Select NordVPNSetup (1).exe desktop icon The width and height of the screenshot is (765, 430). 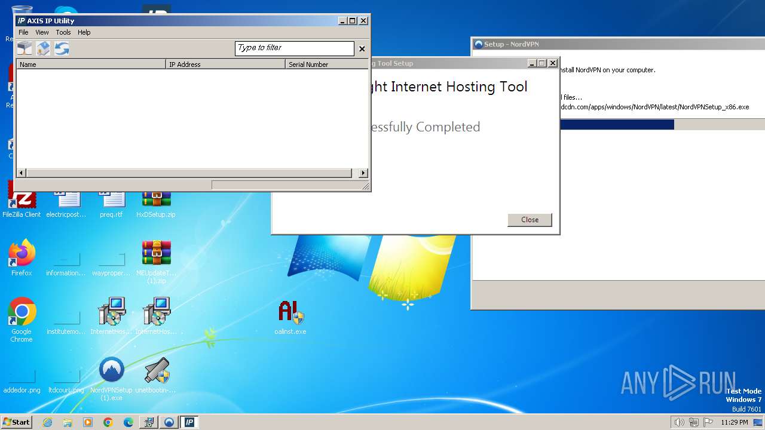[111, 379]
